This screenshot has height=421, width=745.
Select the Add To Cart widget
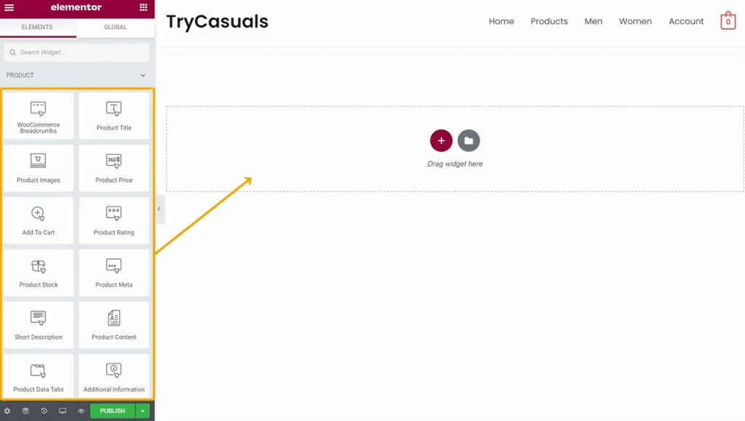[x=39, y=220]
